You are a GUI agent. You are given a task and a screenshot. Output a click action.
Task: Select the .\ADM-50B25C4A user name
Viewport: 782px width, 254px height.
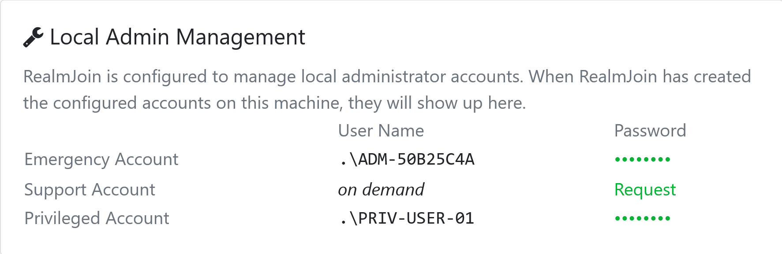click(x=407, y=159)
